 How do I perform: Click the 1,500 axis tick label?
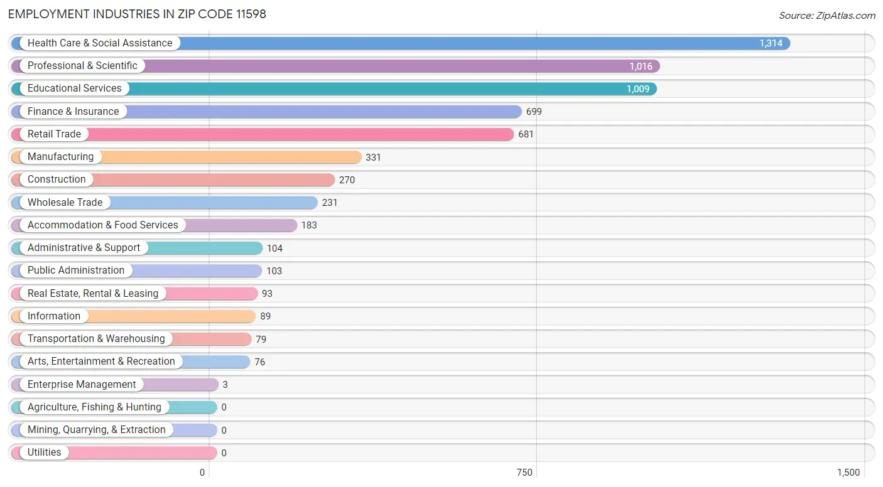tap(848, 473)
